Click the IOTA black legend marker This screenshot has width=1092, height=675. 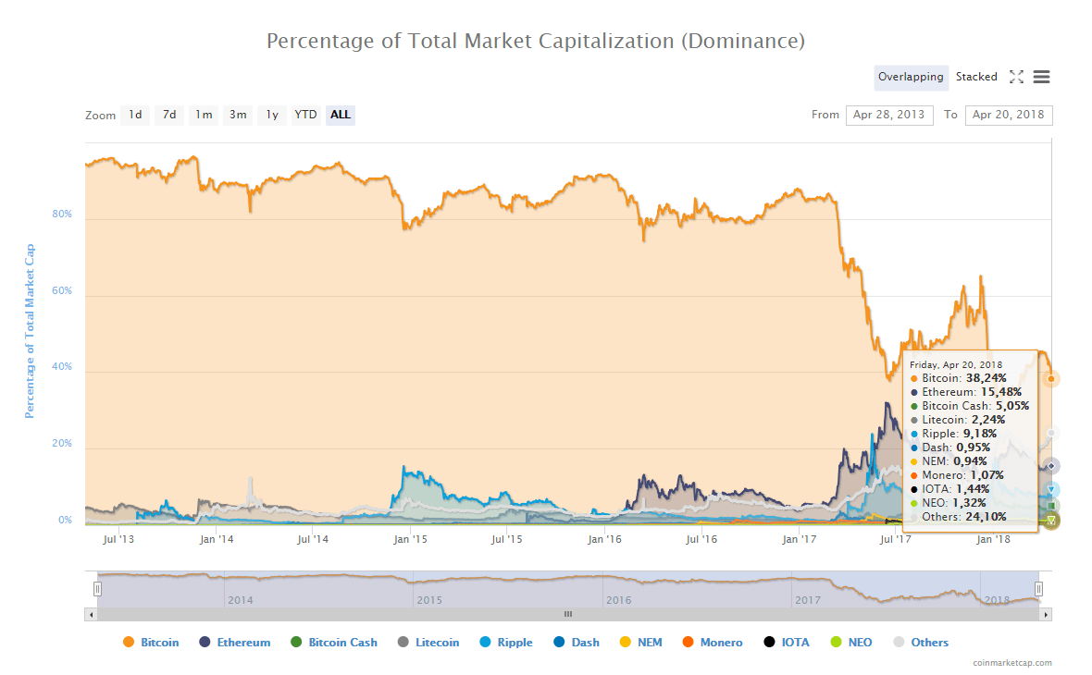769,643
